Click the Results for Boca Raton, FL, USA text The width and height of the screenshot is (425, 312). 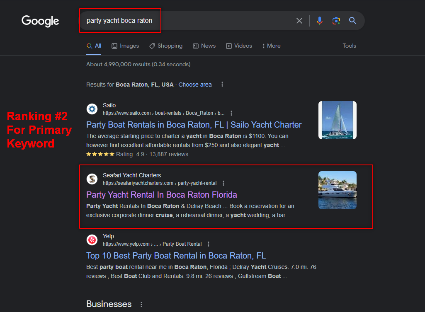click(130, 85)
